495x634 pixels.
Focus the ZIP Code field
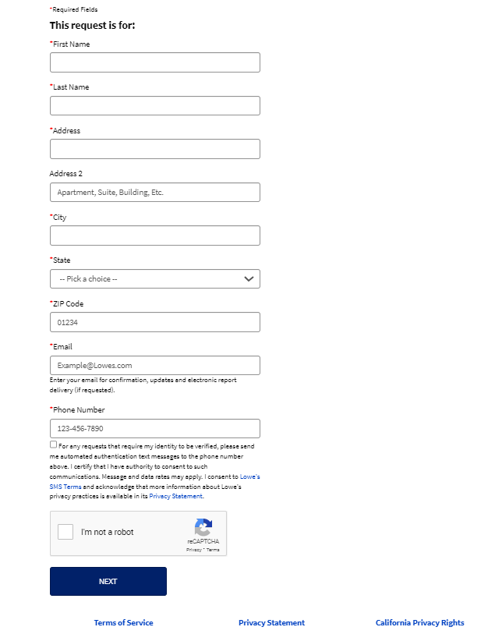click(155, 322)
